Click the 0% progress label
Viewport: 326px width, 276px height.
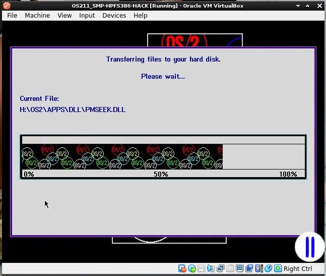(29, 174)
